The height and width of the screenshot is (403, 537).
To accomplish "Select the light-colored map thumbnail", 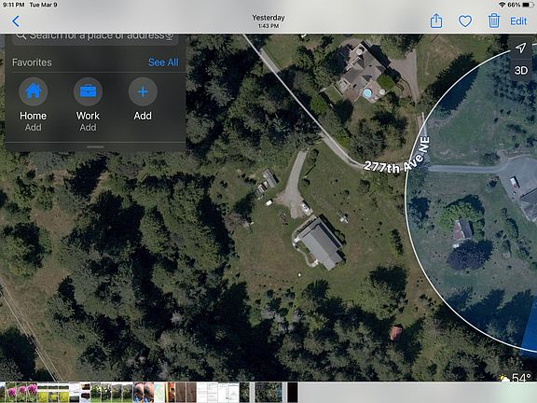I will click(159, 392).
